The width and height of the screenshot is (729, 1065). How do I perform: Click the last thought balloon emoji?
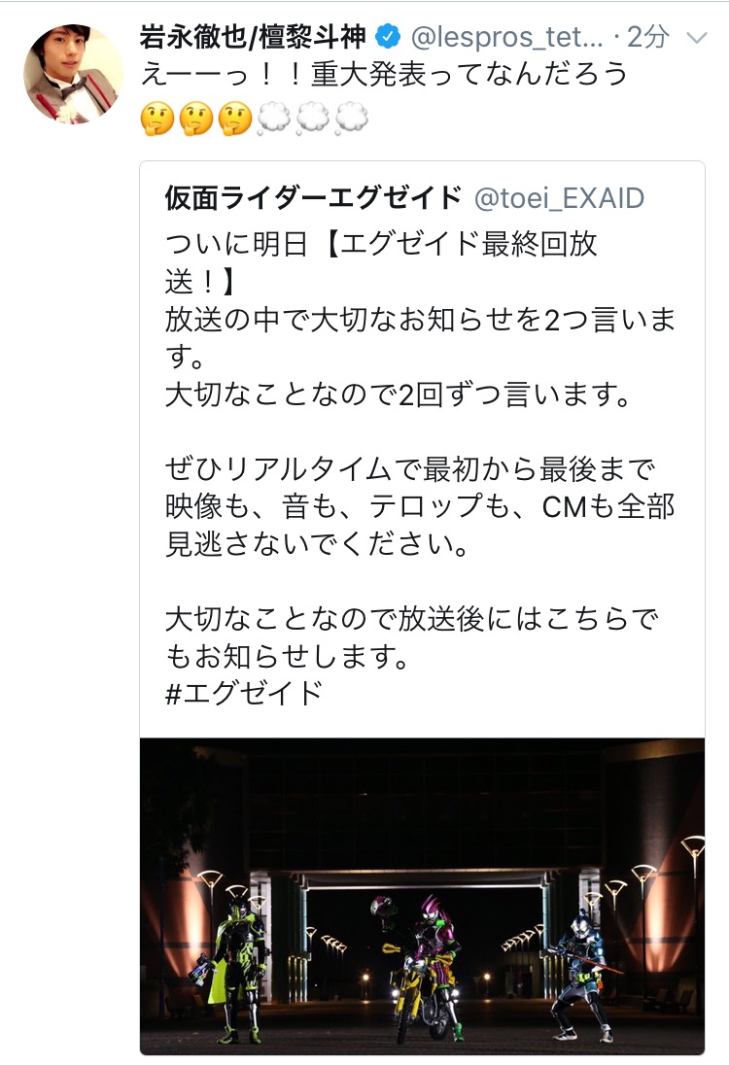click(x=351, y=119)
